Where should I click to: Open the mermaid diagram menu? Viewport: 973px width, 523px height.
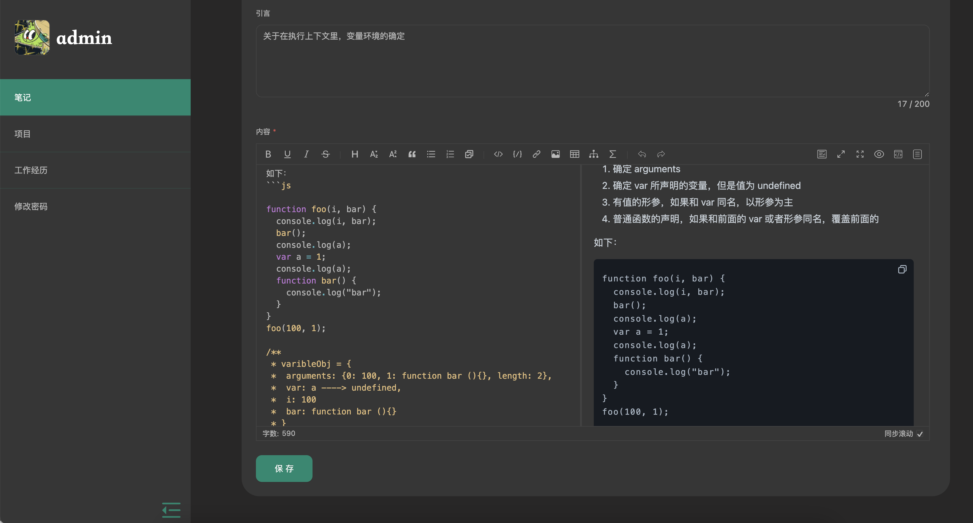coord(594,154)
